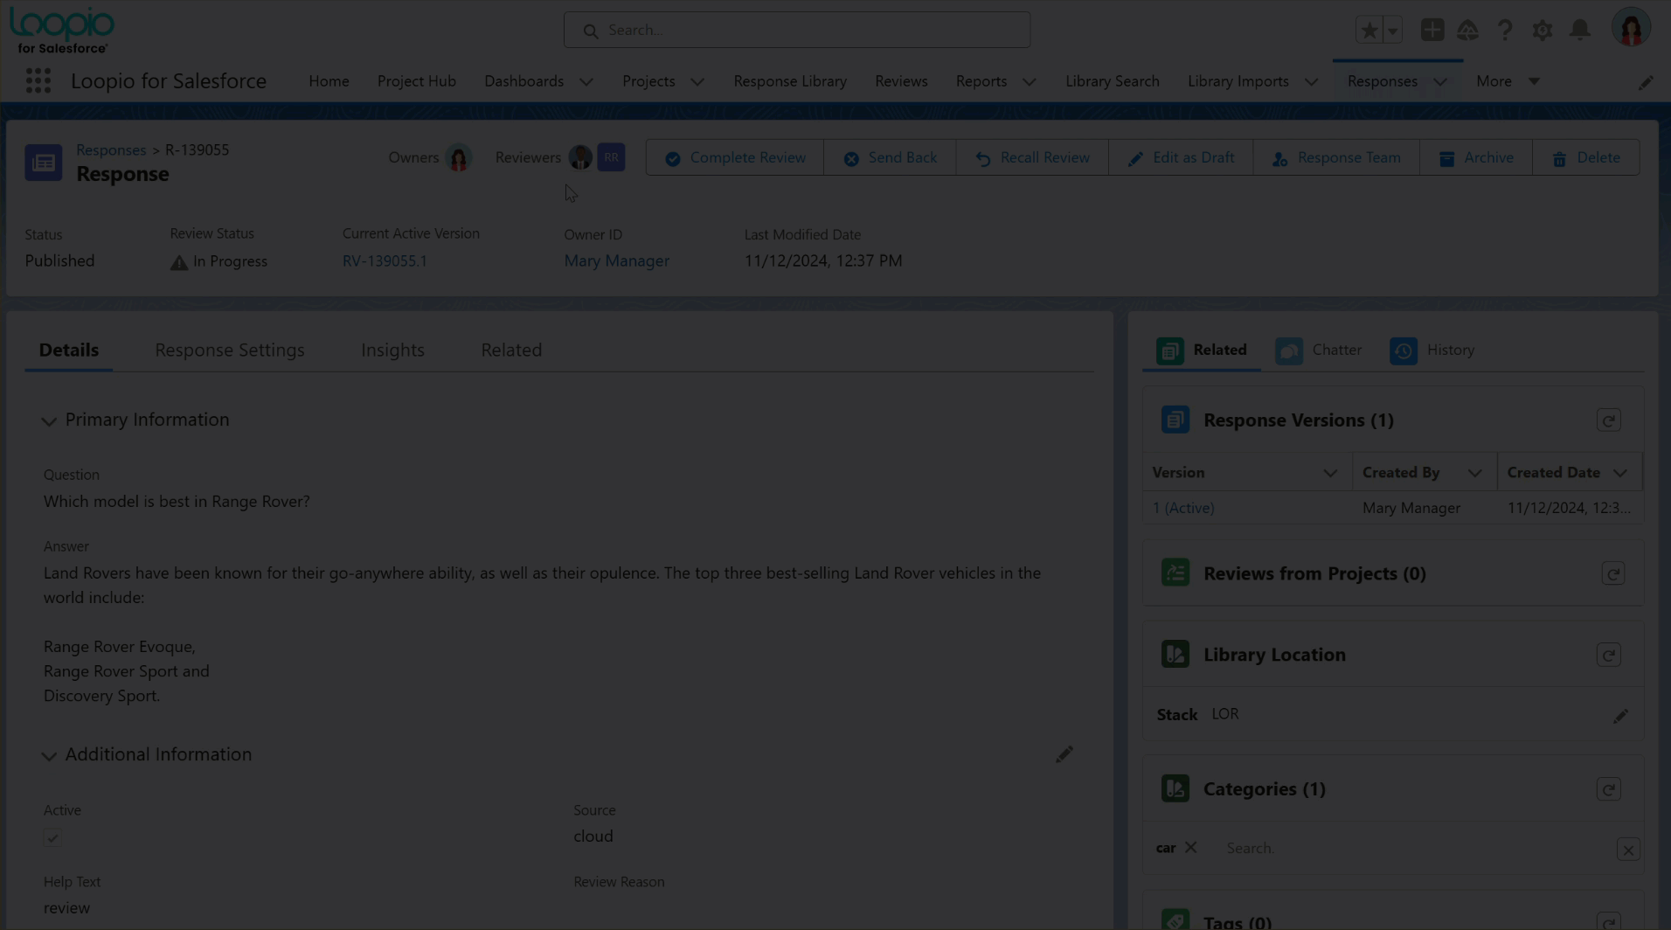Open the RV-139055.1 version link
Screen dimensions: 1671x930
[385, 261]
